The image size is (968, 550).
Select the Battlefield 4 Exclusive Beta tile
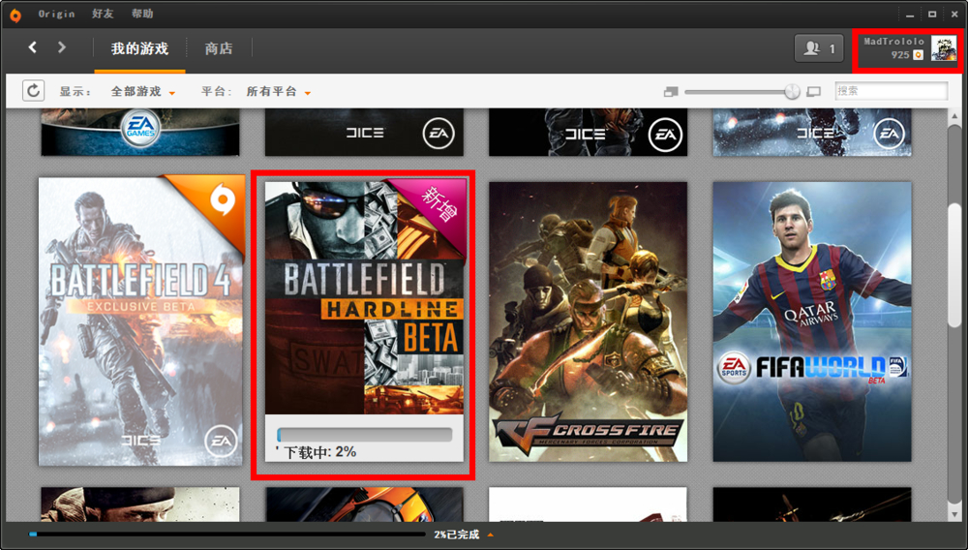click(x=141, y=321)
